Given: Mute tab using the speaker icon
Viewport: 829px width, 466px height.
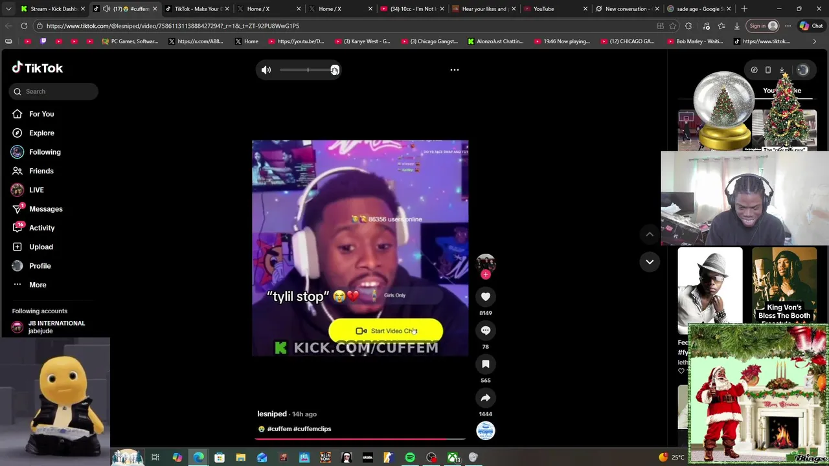Looking at the screenshot, I should [106, 9].
